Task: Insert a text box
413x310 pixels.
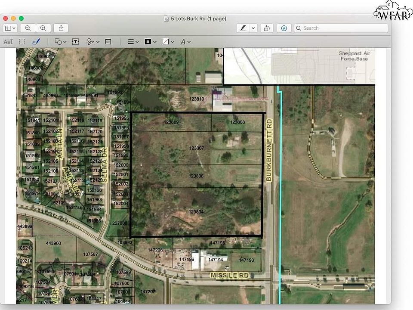Action: click(x=75, y=42)
